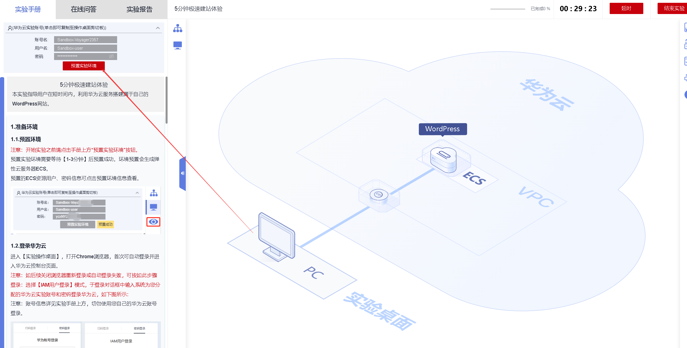Click the ECS cloud server icon

(443, 160)
